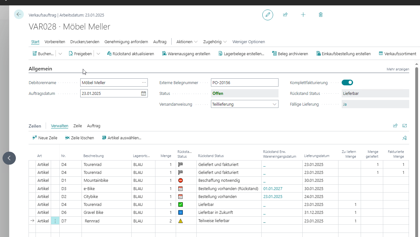This screenshot has height=237, width=420.
Task: Open the Genehmigung anfordern tab
Action: point(126,42)
